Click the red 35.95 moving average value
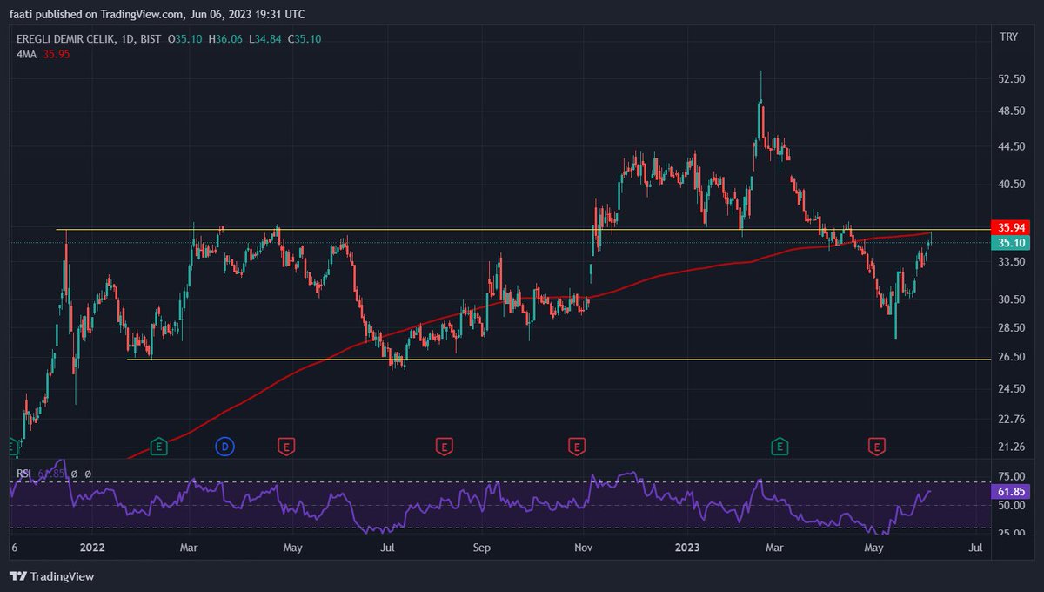This screenshot has width=1044, height=592. pos(55,54)
